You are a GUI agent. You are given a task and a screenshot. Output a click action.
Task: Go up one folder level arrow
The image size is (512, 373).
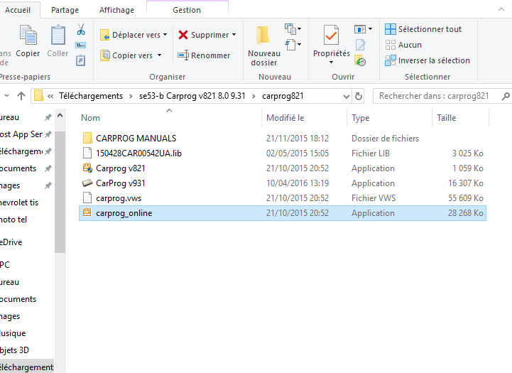pos(21,96)
